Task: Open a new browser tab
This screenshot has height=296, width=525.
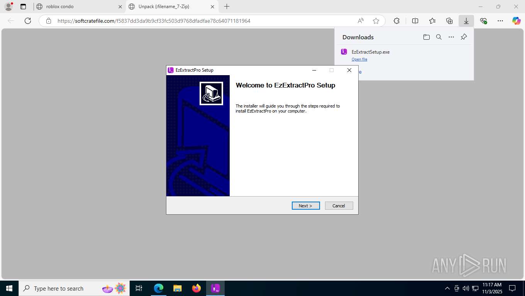Action: 227,7
